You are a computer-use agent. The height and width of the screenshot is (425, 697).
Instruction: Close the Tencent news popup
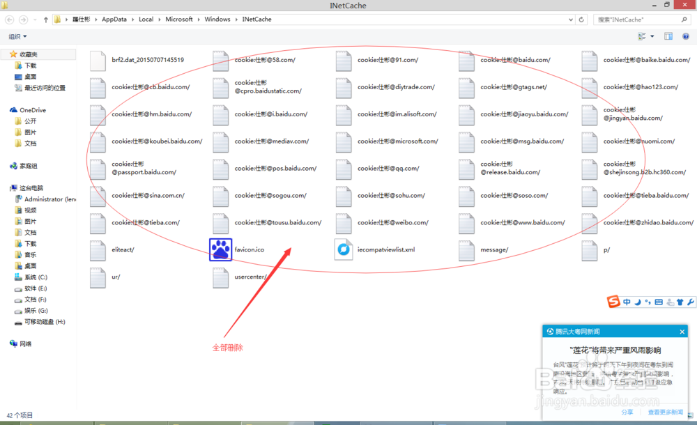[x=682, y=332]
